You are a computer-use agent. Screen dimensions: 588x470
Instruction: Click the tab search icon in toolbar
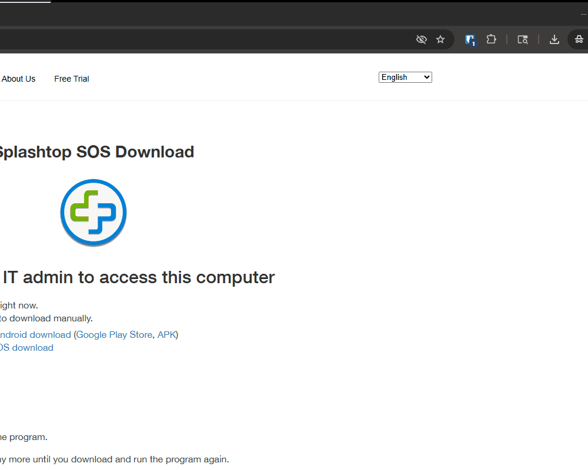pyautogui.click(x=522, y=39)
